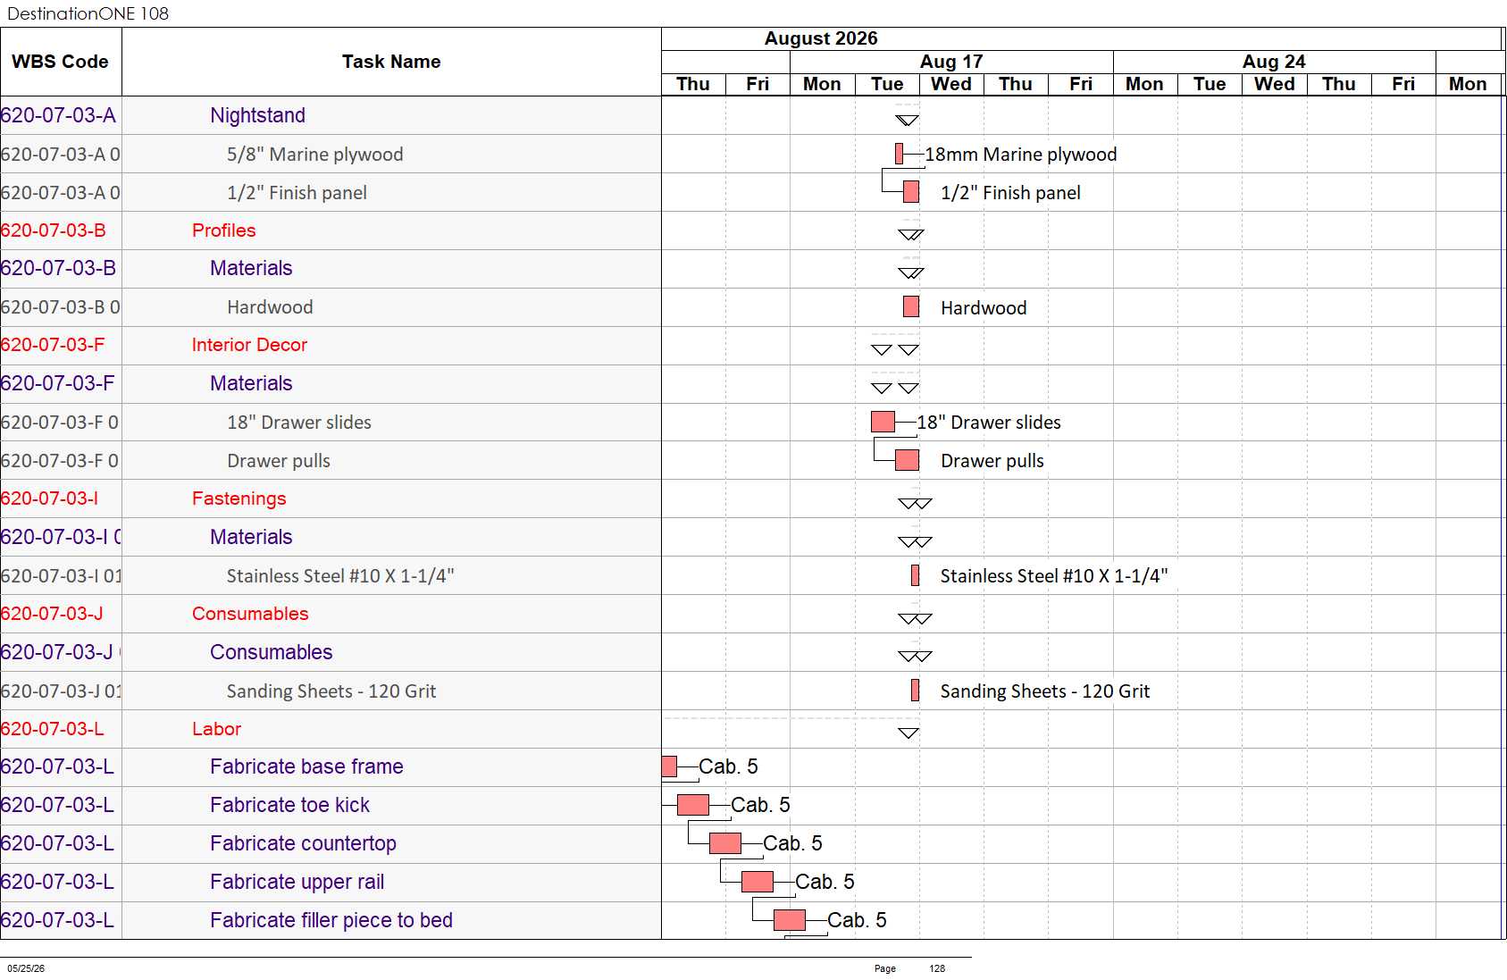Image resolution: width=1507 pixels, height=980 pixels.
Task: Click the WBS code in the Labor row
Action: click(x=52, y=729)
